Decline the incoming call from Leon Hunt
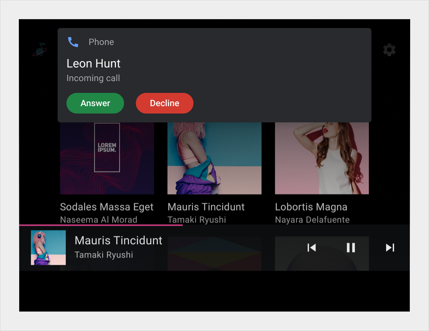429x331 pixels. pos(164,103)
